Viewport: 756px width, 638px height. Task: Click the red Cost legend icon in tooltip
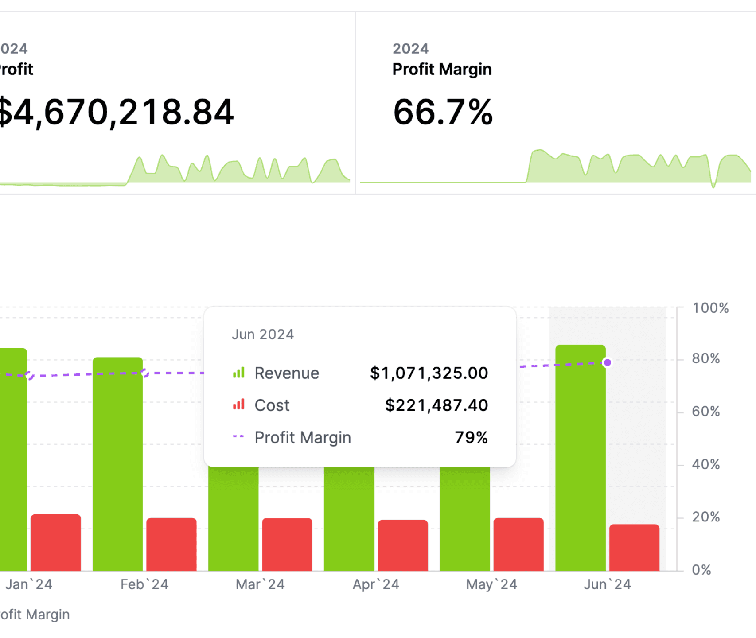[239, 405]
